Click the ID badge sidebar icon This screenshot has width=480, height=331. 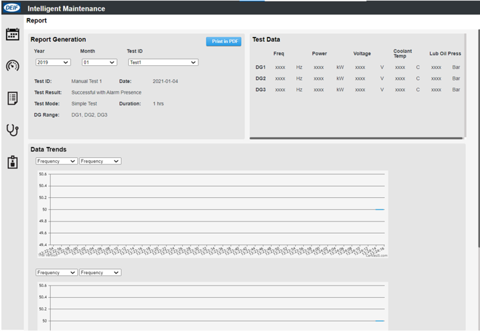[x=12, y=162]
